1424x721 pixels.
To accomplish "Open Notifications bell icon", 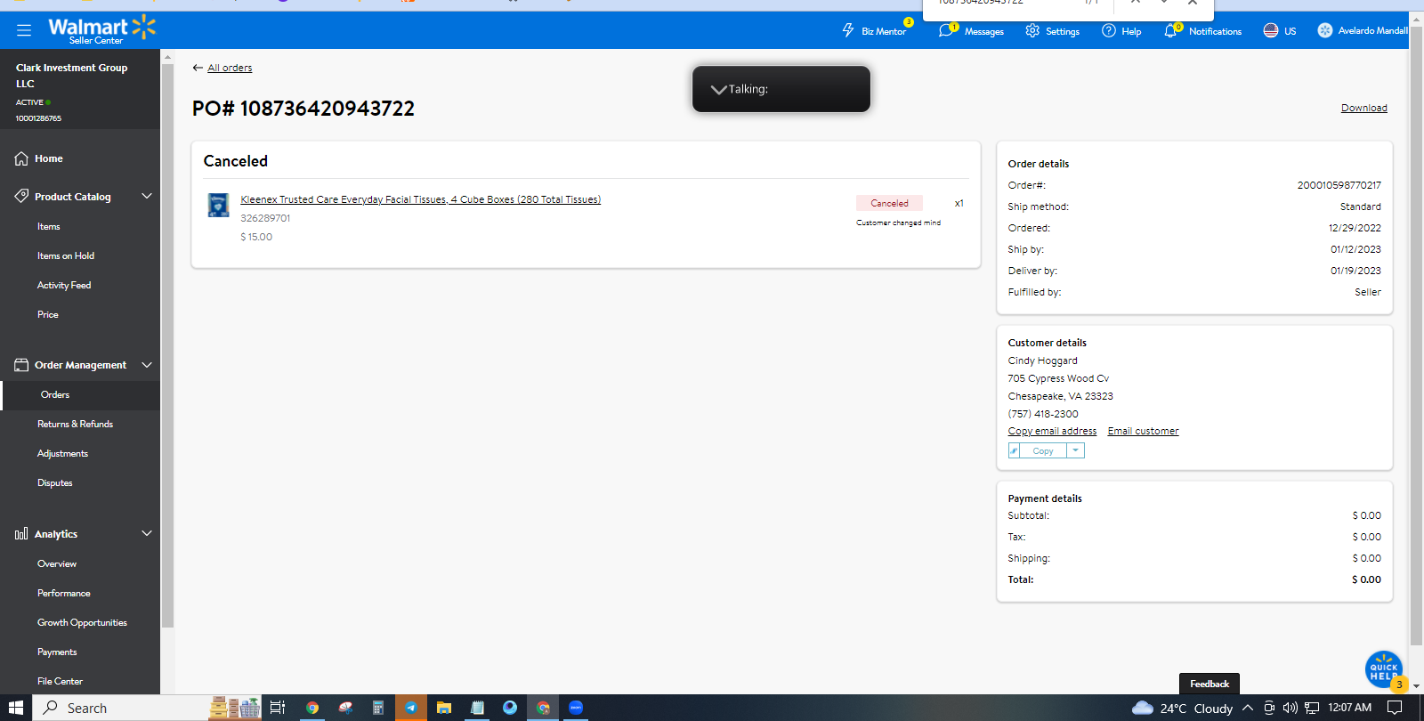I will point(1170,30).
